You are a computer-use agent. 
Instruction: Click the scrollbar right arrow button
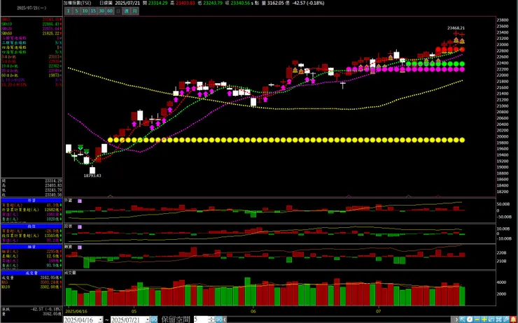[456, 320]
